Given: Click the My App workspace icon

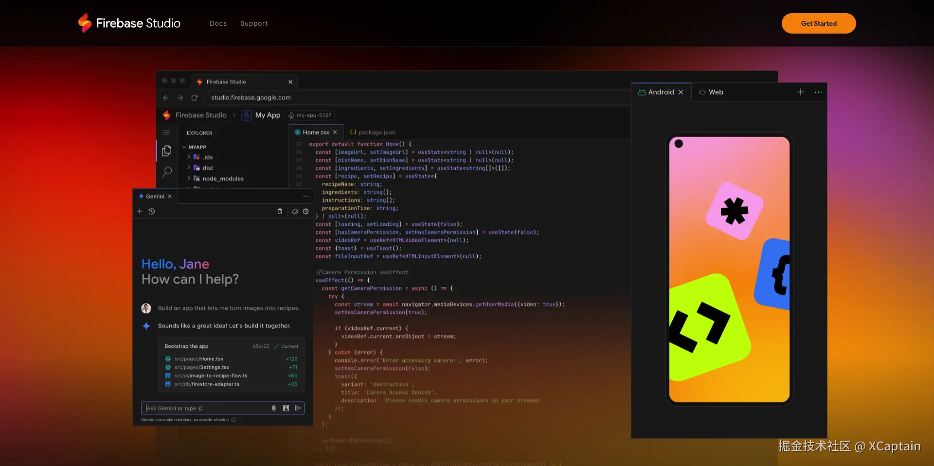Looking at the screenshot, I should tap(247, 115).
